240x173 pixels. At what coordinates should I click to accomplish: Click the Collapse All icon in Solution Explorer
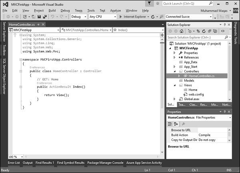[209, 31]
